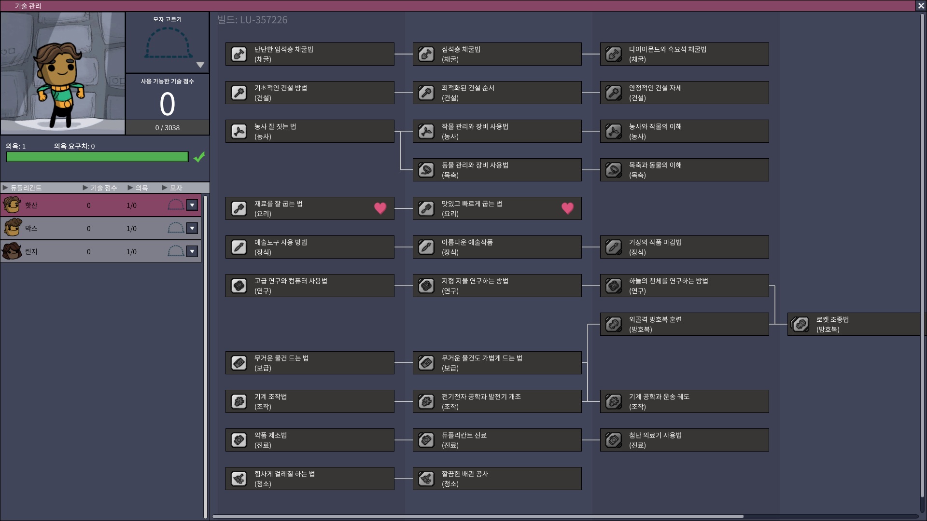
Task: Select the skill 무거운 물건도 가볍게 드는 법
Action: (x=497, y=363)
